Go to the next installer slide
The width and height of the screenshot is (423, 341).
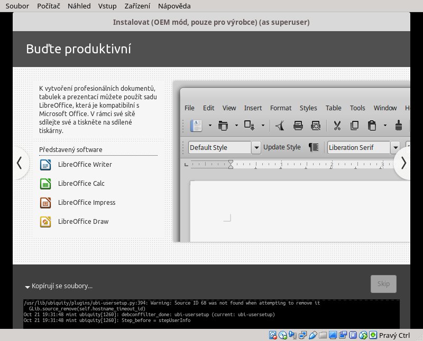tap(403, 163)
